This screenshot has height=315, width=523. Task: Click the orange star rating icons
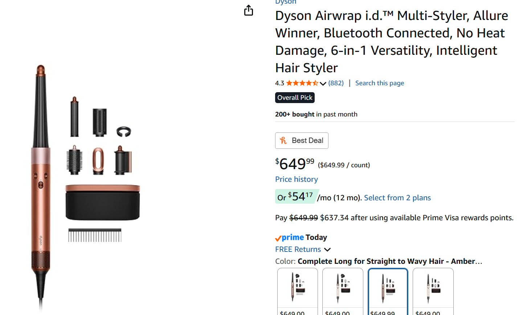click(x=302, y=83)
